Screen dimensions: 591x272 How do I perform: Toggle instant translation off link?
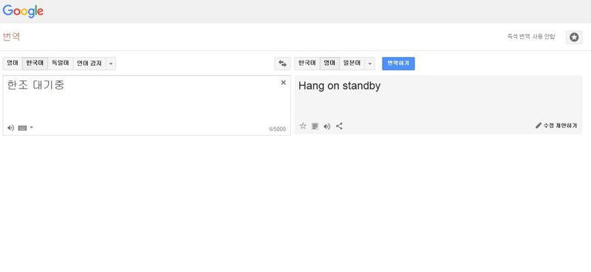(531, 37)
